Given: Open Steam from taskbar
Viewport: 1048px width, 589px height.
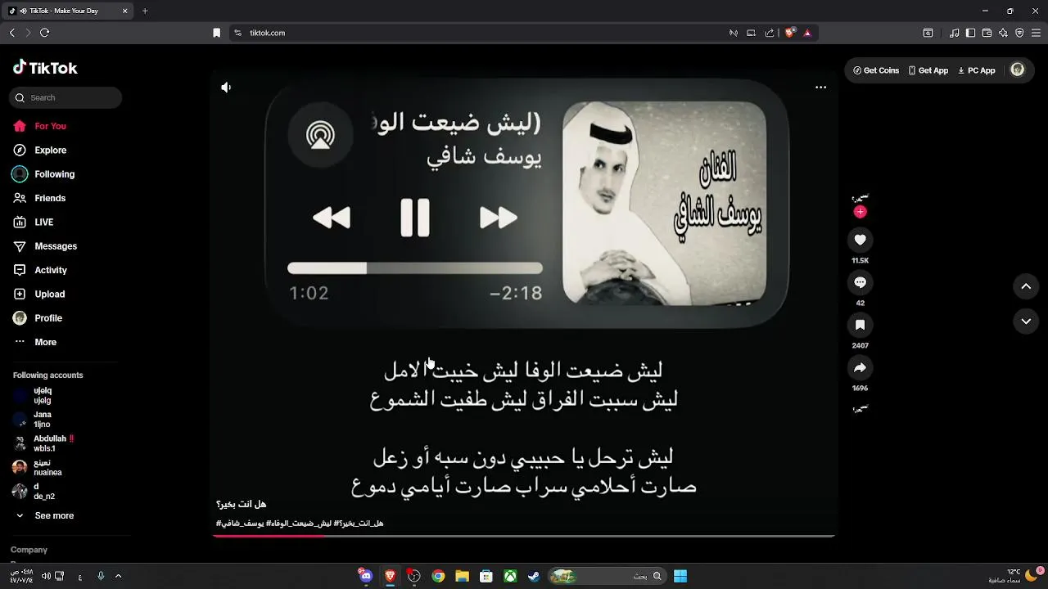Looking at the screenshot, I should coord(534,576).
